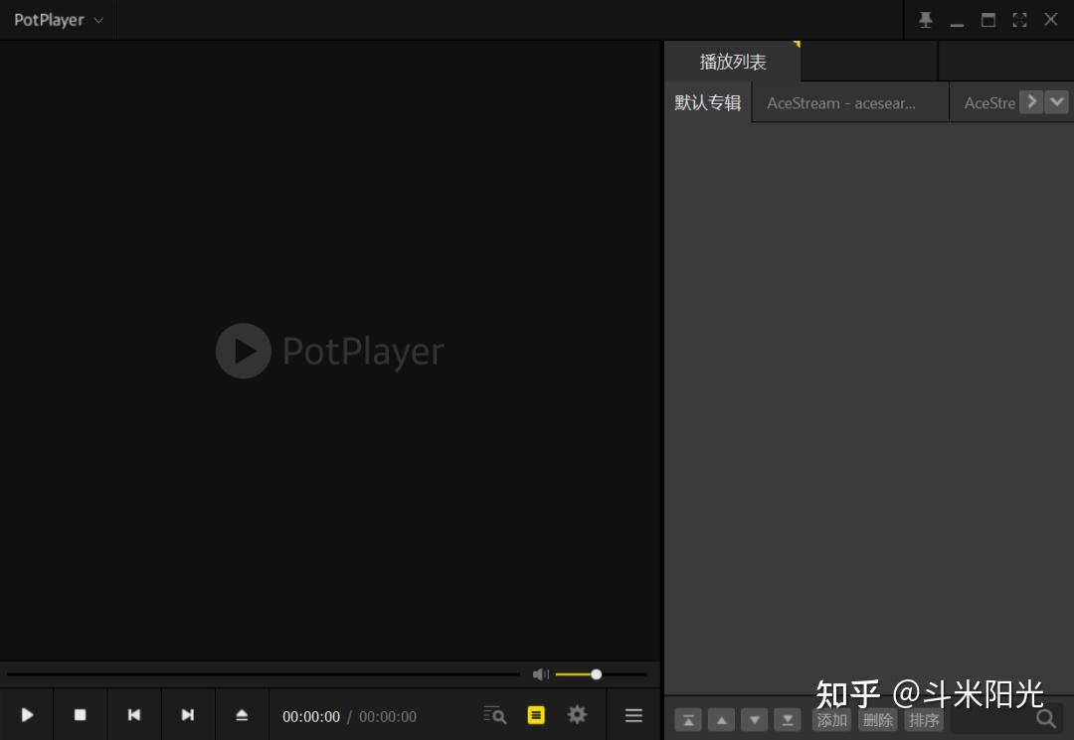Expand the playlist tabs dropdown arrow

click(x=1057, y=102)
